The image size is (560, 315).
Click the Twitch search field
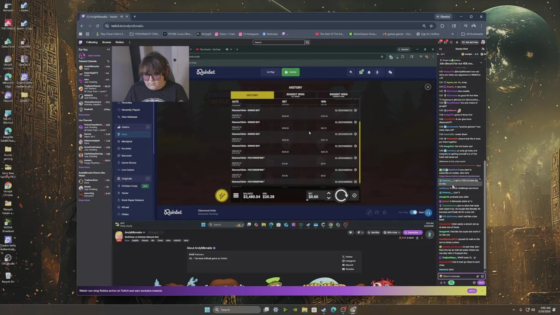pos(279,42)
